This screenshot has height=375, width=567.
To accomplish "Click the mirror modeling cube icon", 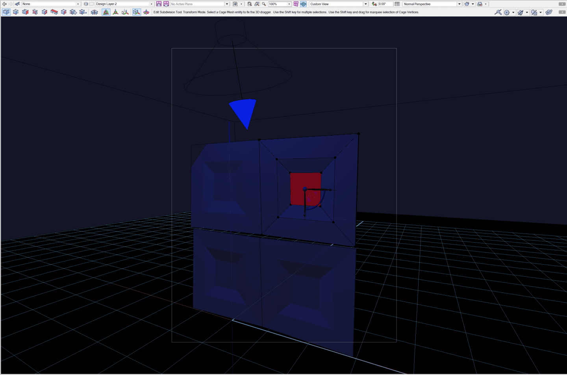I will click(x=94, y=12).
